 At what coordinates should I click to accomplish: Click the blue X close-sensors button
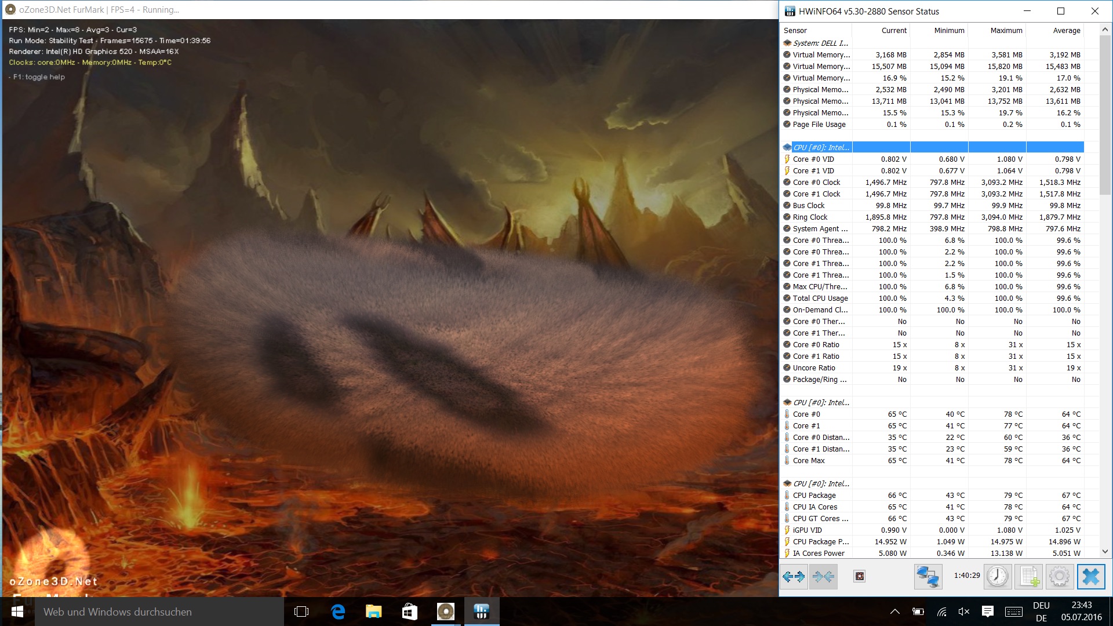1091,576
